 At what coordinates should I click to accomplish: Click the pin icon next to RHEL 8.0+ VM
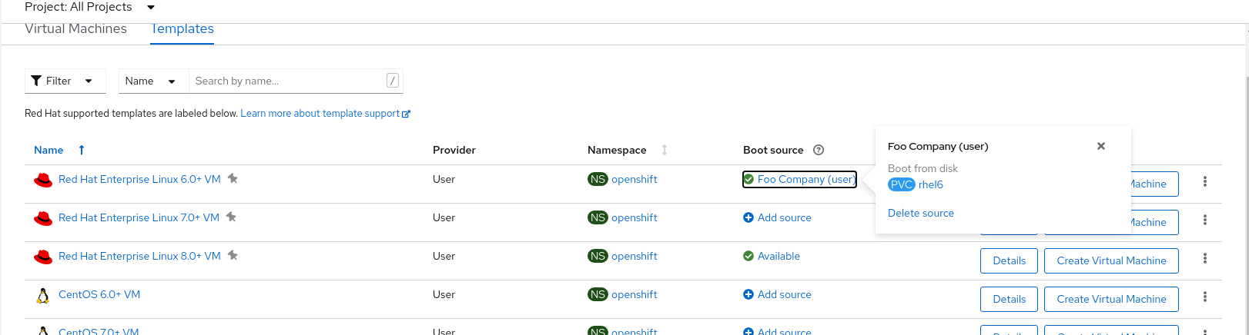(233, 255)
